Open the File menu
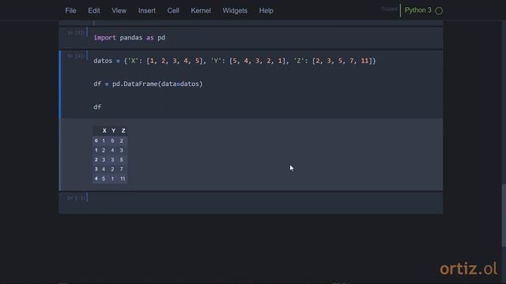The image size is (506, 284). (70, 10)
